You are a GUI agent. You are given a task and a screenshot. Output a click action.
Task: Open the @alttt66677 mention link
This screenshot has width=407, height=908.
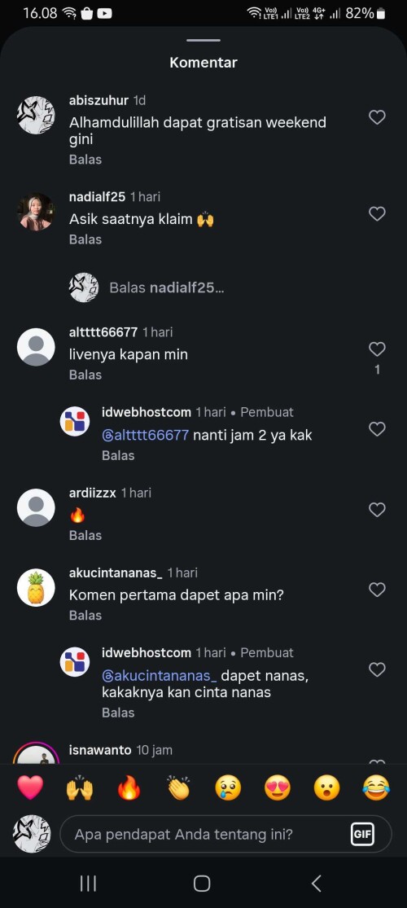pos(146,436)
